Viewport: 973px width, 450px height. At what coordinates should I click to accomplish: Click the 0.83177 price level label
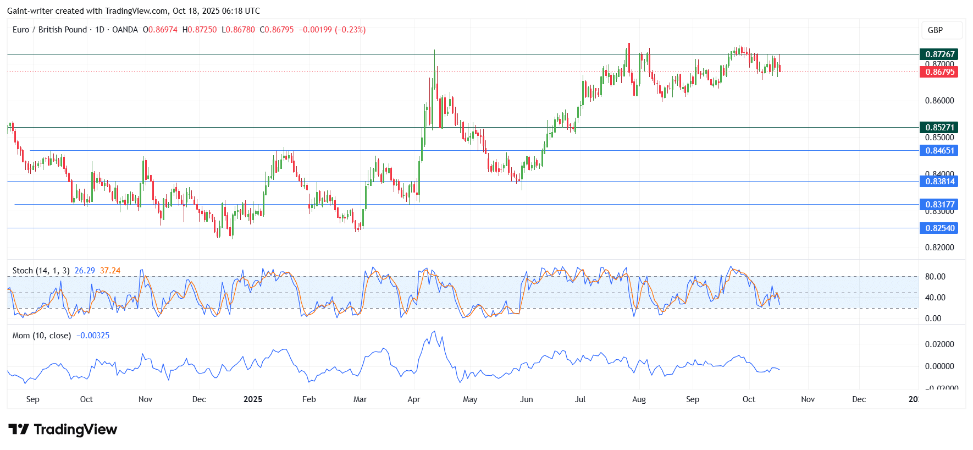click(939, 205)
